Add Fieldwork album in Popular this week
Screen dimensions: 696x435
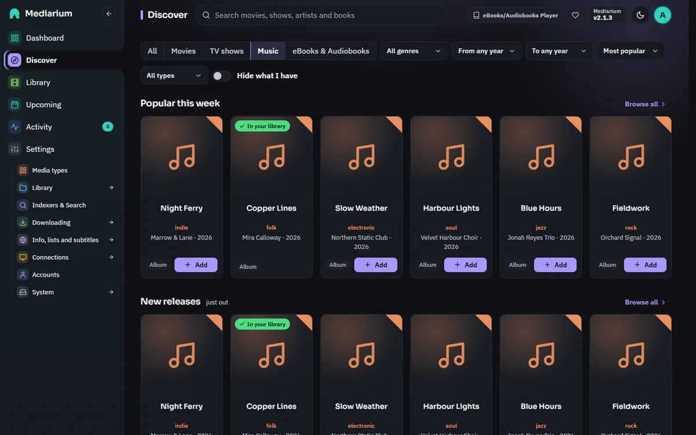point(646,265)
